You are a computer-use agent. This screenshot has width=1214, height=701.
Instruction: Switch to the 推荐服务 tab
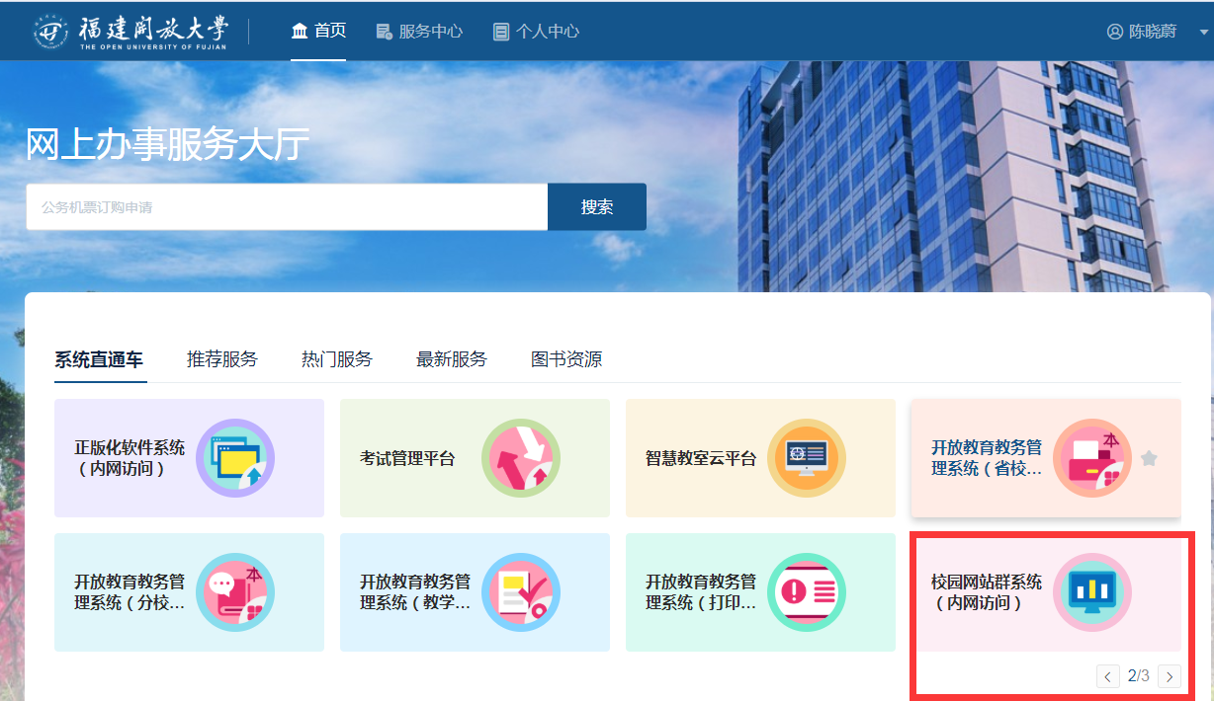click(221, 359)
